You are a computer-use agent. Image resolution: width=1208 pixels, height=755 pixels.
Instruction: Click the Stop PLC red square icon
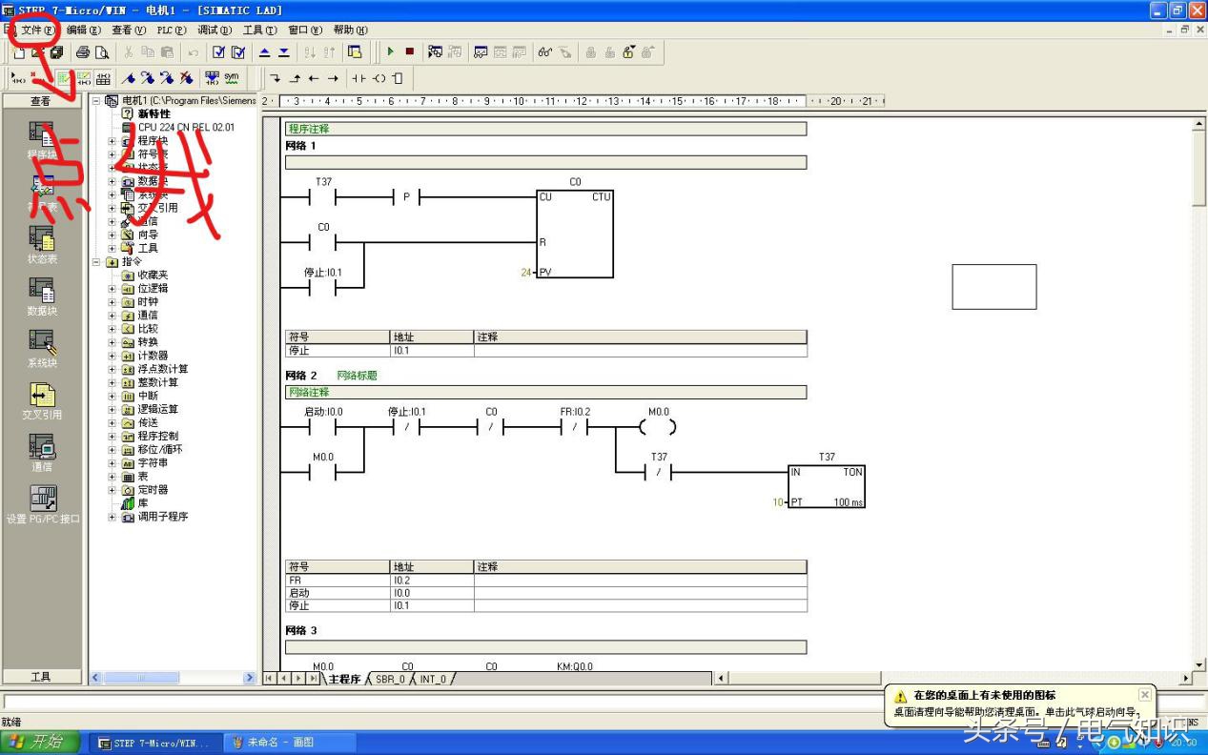(x=409, y=52)
